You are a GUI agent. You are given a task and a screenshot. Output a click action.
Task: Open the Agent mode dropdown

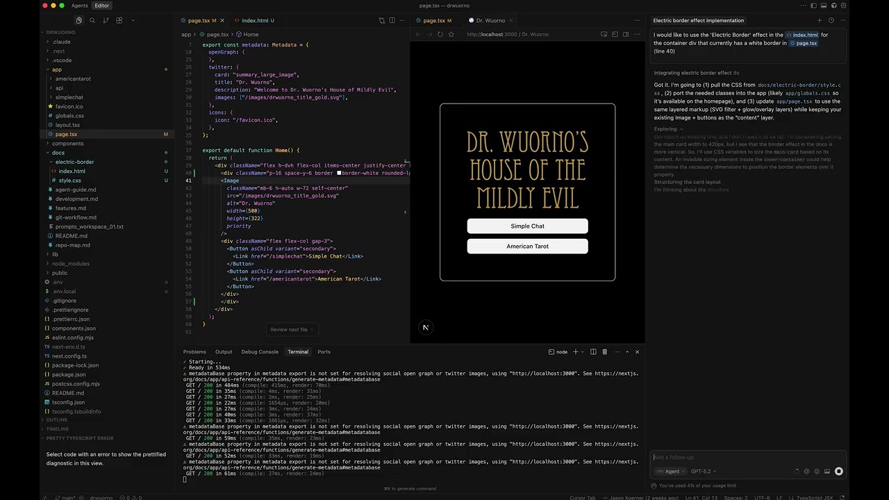click(x=670, y=472)
